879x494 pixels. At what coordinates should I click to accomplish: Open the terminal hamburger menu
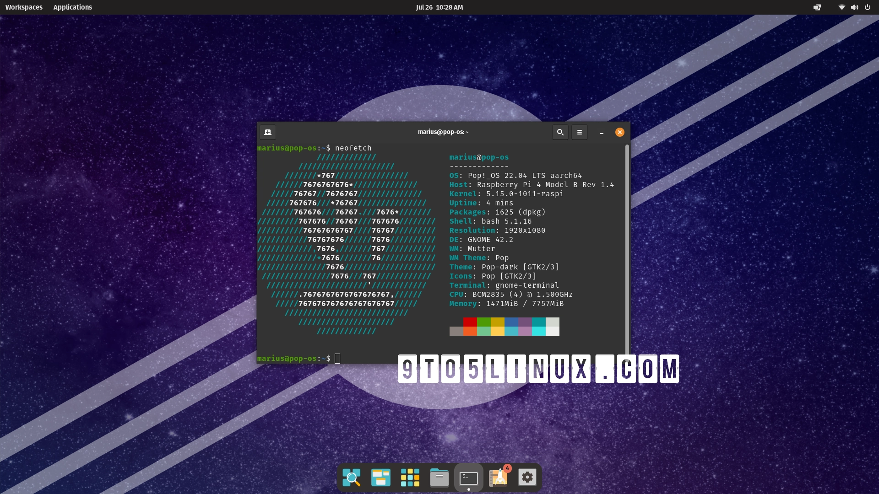coord(580,132)
